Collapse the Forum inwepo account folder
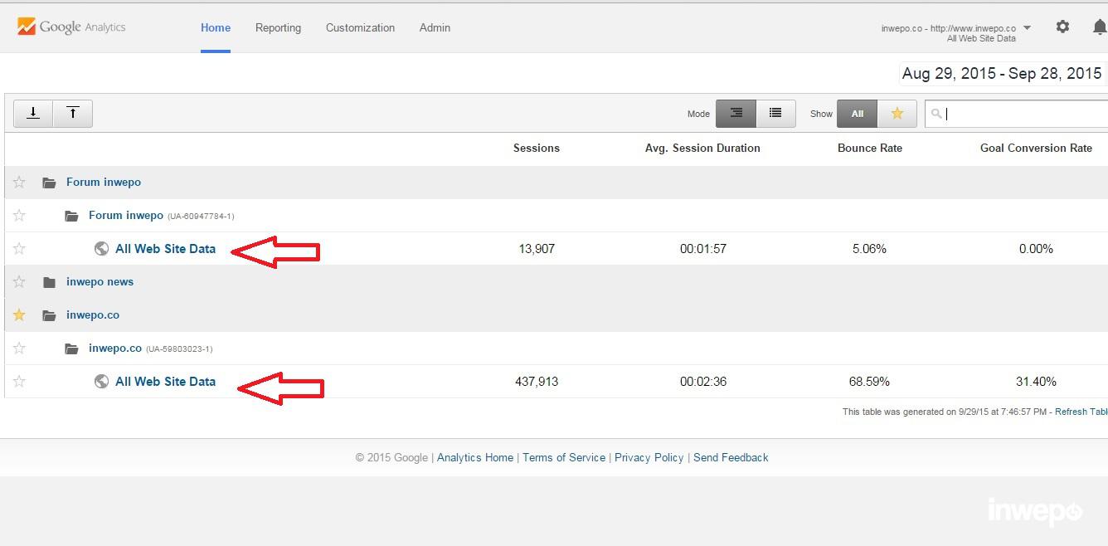This screenshot has height=546, width=1108. (x=49, y=183)
